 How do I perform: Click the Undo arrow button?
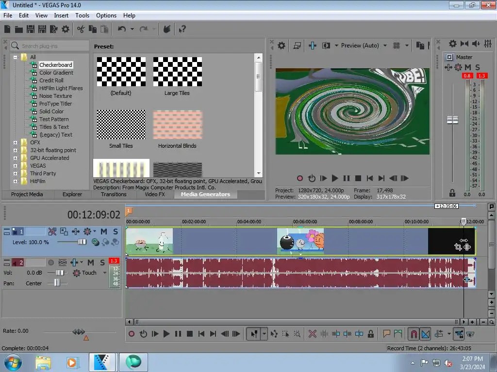122,30
